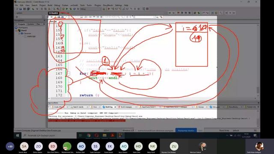Open Code::Blocks taskbar icon

121,135
